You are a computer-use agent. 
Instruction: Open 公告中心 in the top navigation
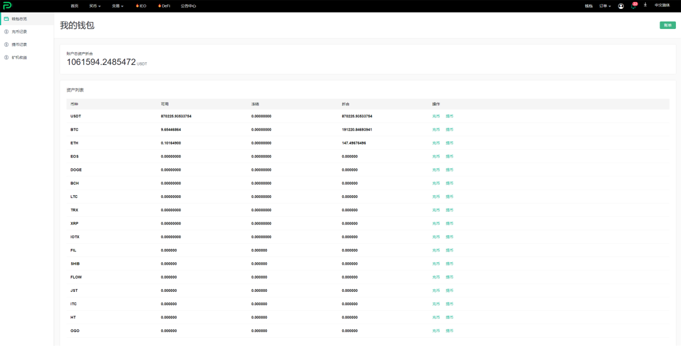tap(189, 6)
